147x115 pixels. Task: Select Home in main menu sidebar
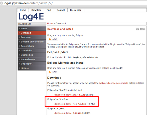point(32,28)
